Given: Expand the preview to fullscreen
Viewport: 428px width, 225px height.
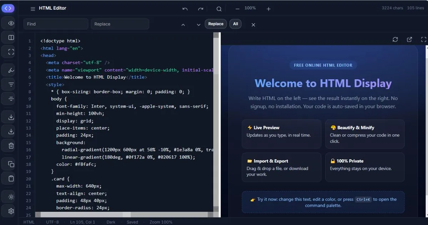Looking at the screenshot, I should [424, 39].
